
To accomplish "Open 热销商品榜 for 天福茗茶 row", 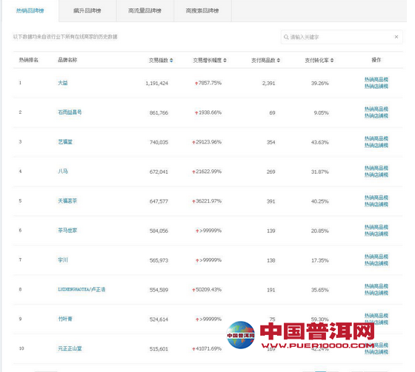I will pyautogui.click(x=376, y=198).
